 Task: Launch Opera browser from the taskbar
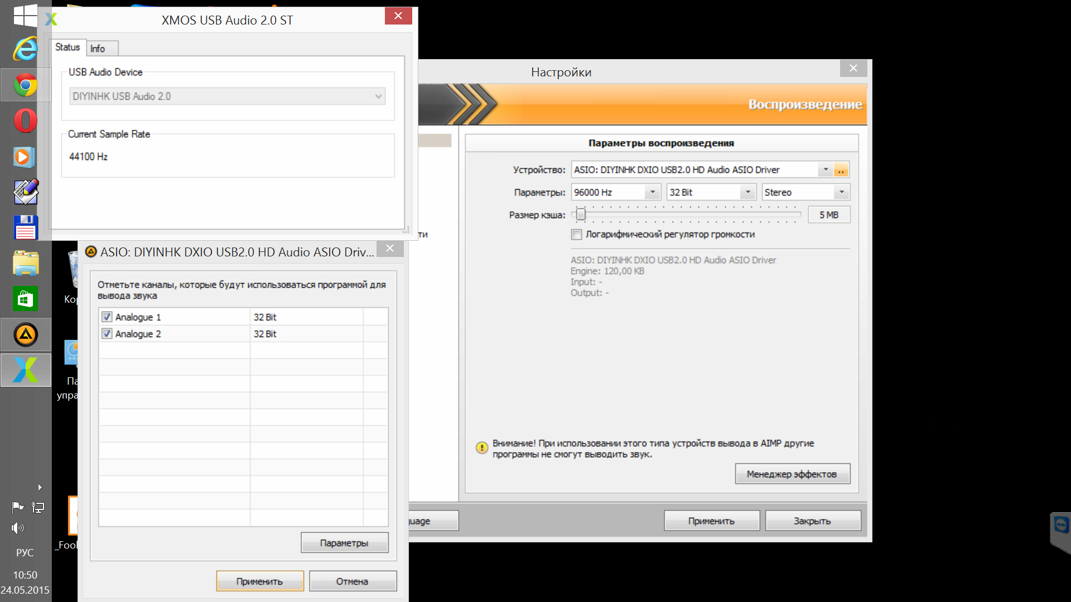[25, 120]
